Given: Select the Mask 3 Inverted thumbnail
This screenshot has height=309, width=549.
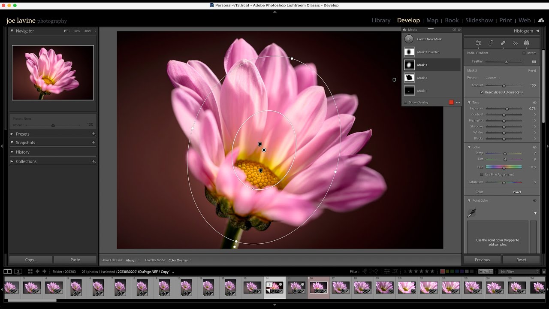Looking at the screenshot, I should pos(409,52).
